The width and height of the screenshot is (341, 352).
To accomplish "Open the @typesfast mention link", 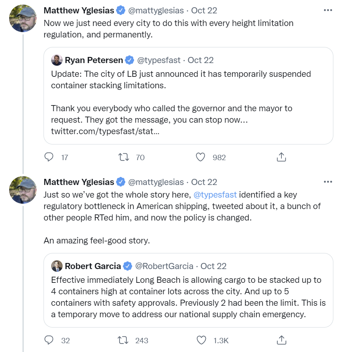I will click(215, 194).
